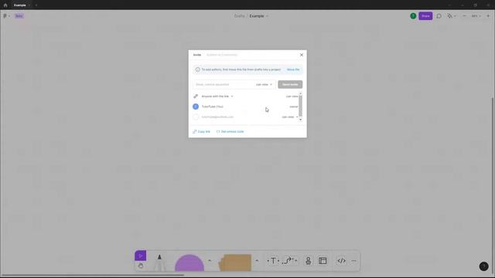This screenshot has width=495, height=278.
Task: Click the purple Share button in the top bar
Action: click(x=425, y=15)
